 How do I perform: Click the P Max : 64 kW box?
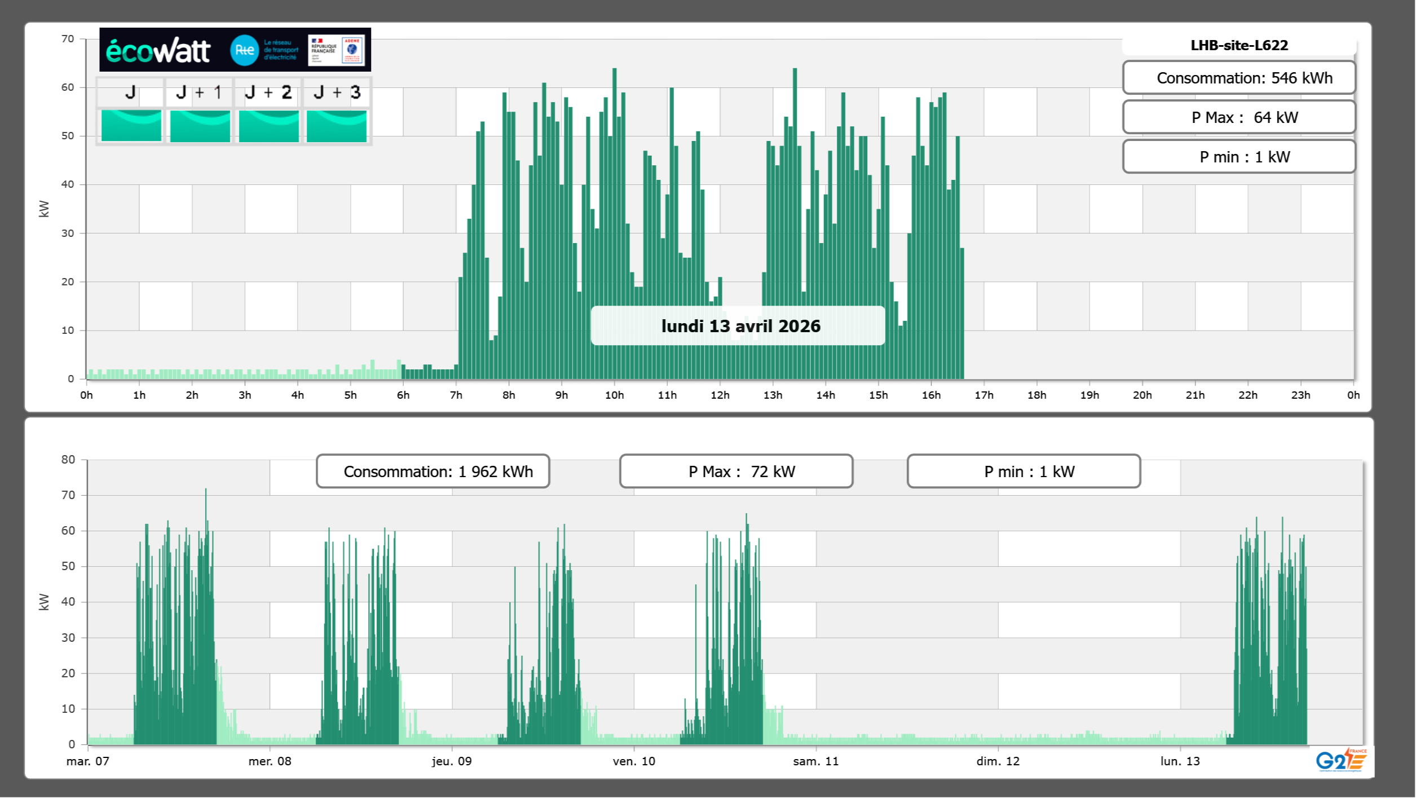pyautogui.click(x=1239, y=117)
